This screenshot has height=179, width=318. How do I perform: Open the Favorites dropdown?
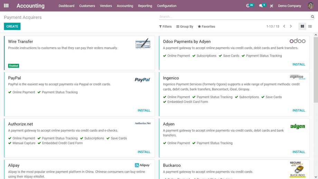pos(206,27)
